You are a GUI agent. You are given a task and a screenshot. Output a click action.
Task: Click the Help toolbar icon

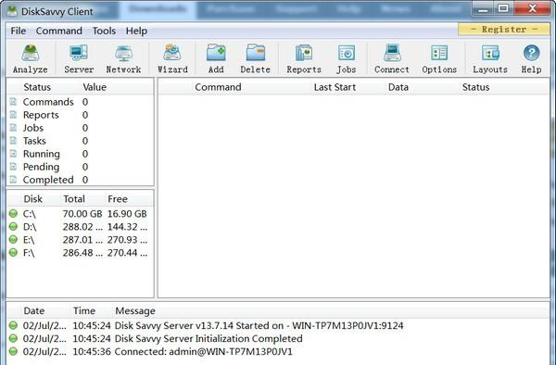point(531,54)
